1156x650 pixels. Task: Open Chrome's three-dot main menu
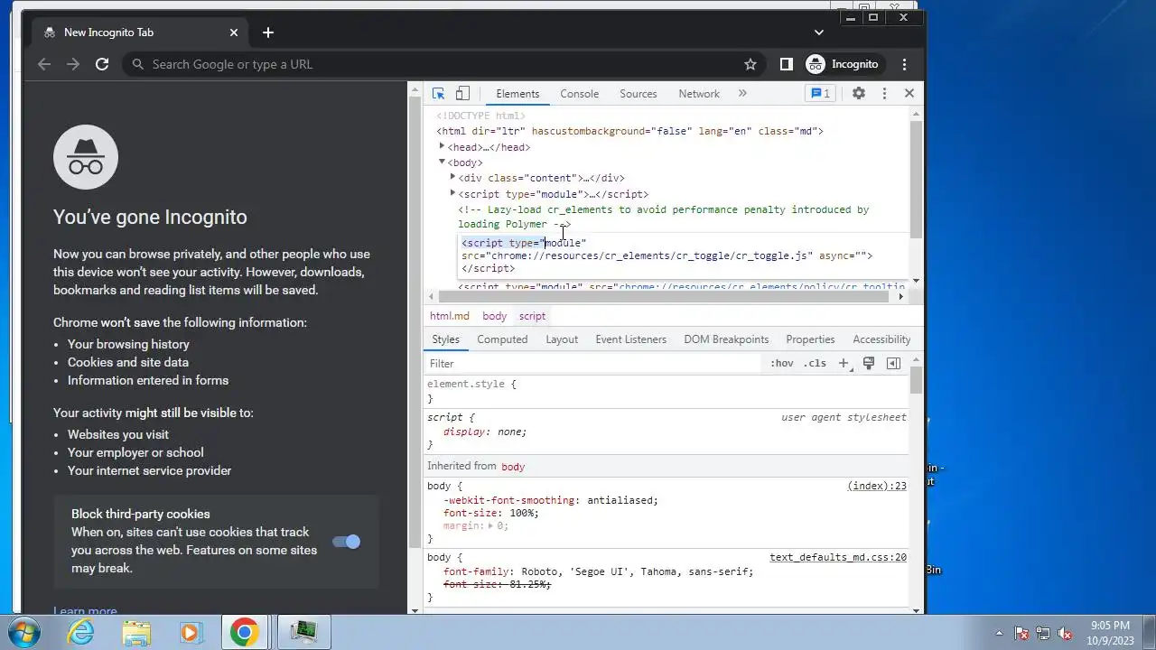(x=904, y=64)
